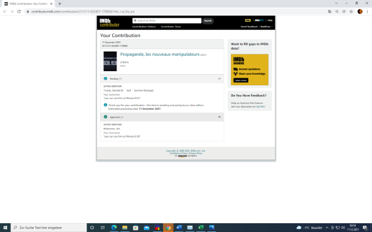The width and height of the screenshot is (372, 232).
Task: Open the Privacy Policy footer link
Action: pyautogui.click(x=195, y=153)
